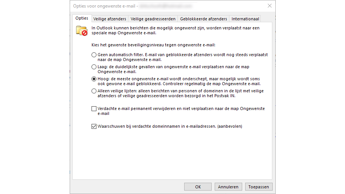Image resolution: width=345 pixels, height=194 pixels.
Task: Select the Geen automatisch filter radio button
Action: point(94,55)
